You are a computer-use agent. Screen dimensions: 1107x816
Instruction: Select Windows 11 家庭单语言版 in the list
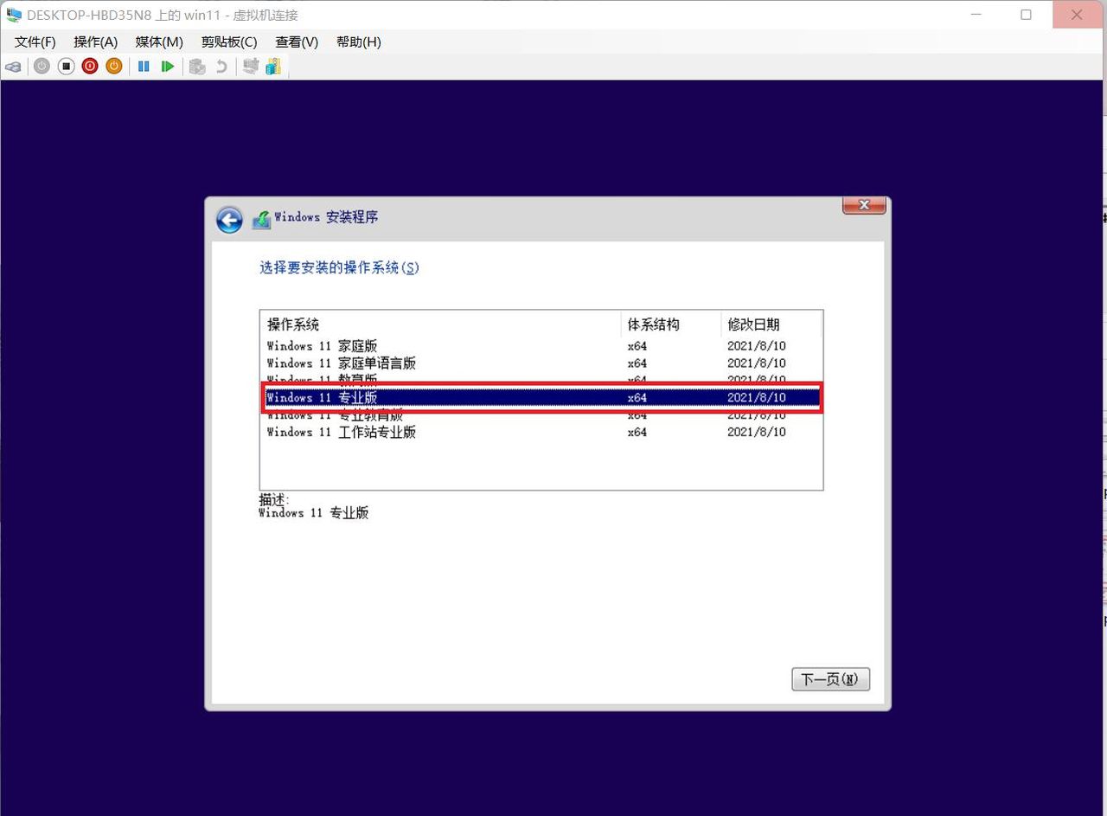coord(541,363)
